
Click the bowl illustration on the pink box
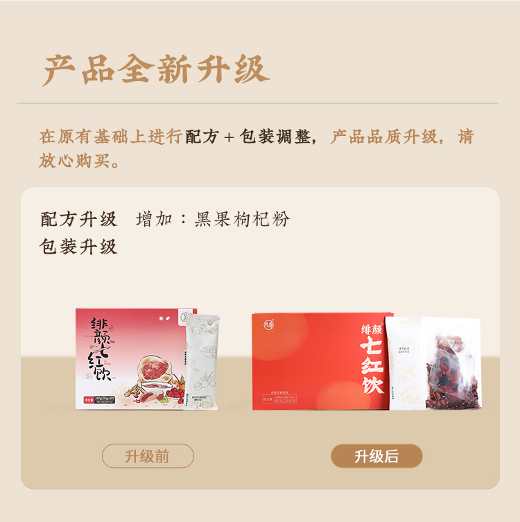pyautogui.click(x=157, y=388)
